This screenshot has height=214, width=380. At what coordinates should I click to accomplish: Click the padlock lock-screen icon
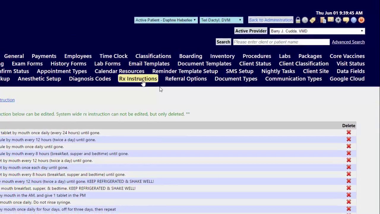click(x=298, y=20)
